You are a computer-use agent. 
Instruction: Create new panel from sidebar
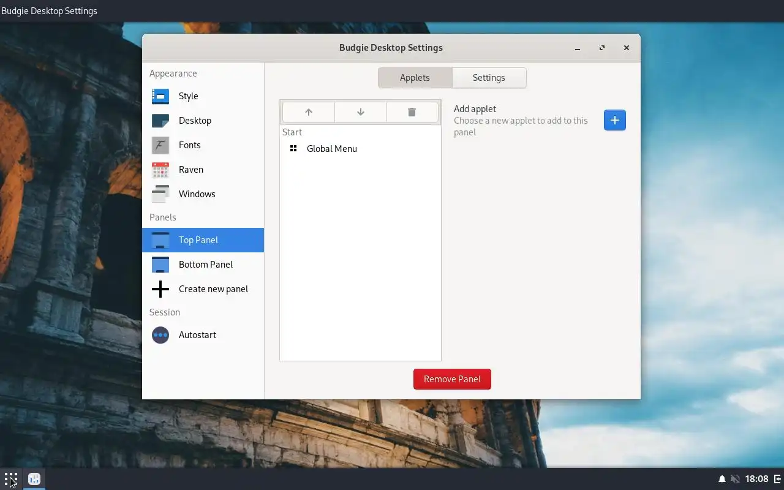click(x=203, y=289)
